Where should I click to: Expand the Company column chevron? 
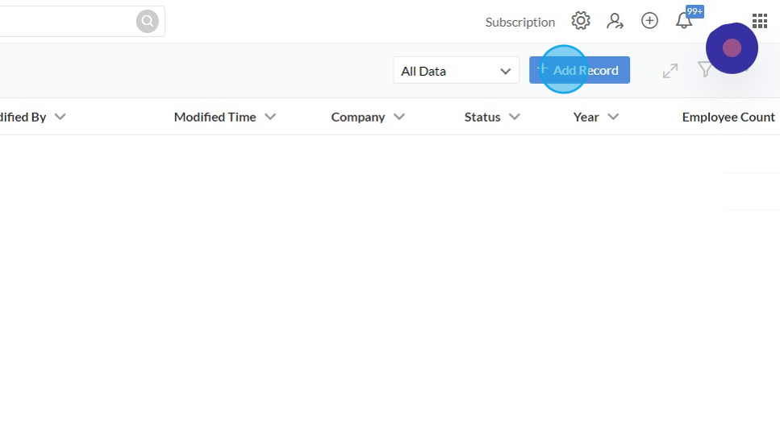point(399,117)
